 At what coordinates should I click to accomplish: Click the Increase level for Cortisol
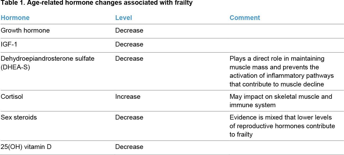point(128,97)
